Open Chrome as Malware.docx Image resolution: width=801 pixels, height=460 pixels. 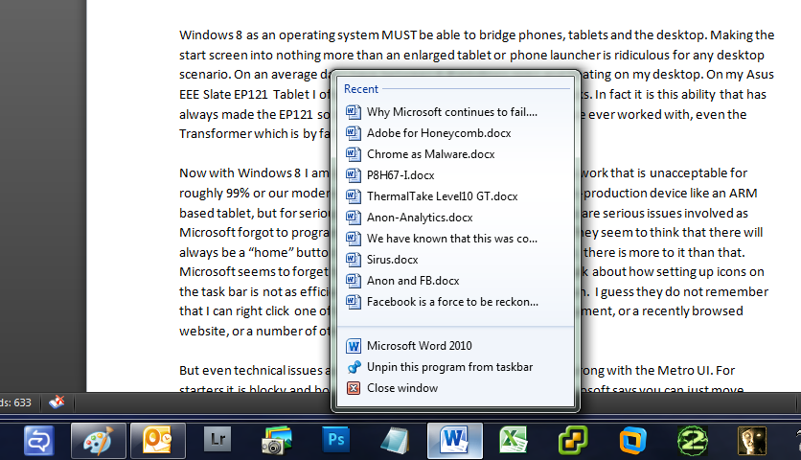[455, 154]
